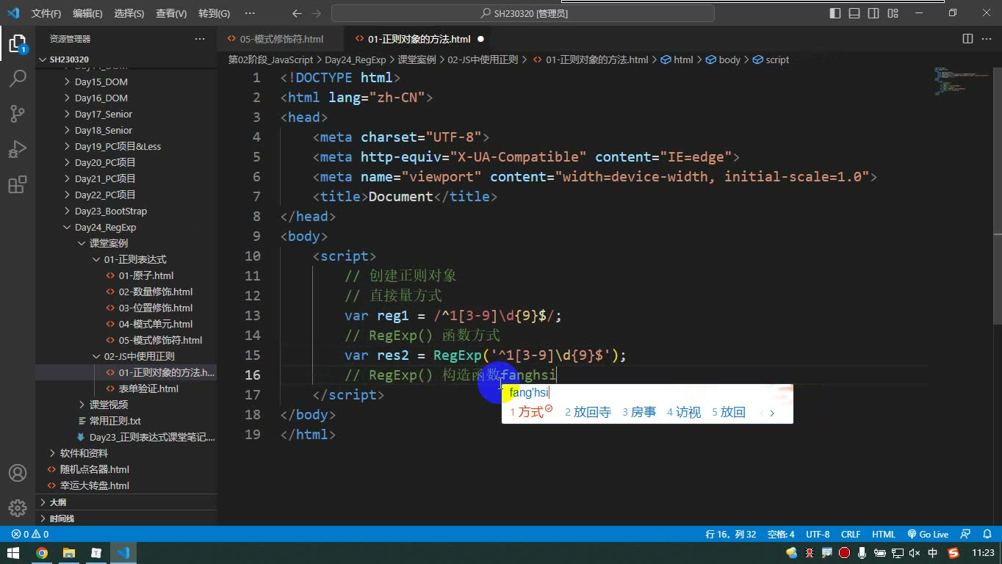Select candidate 方式 in the IME popup
The height and width of the screenshot is (564, 1002).
[530, 412]
